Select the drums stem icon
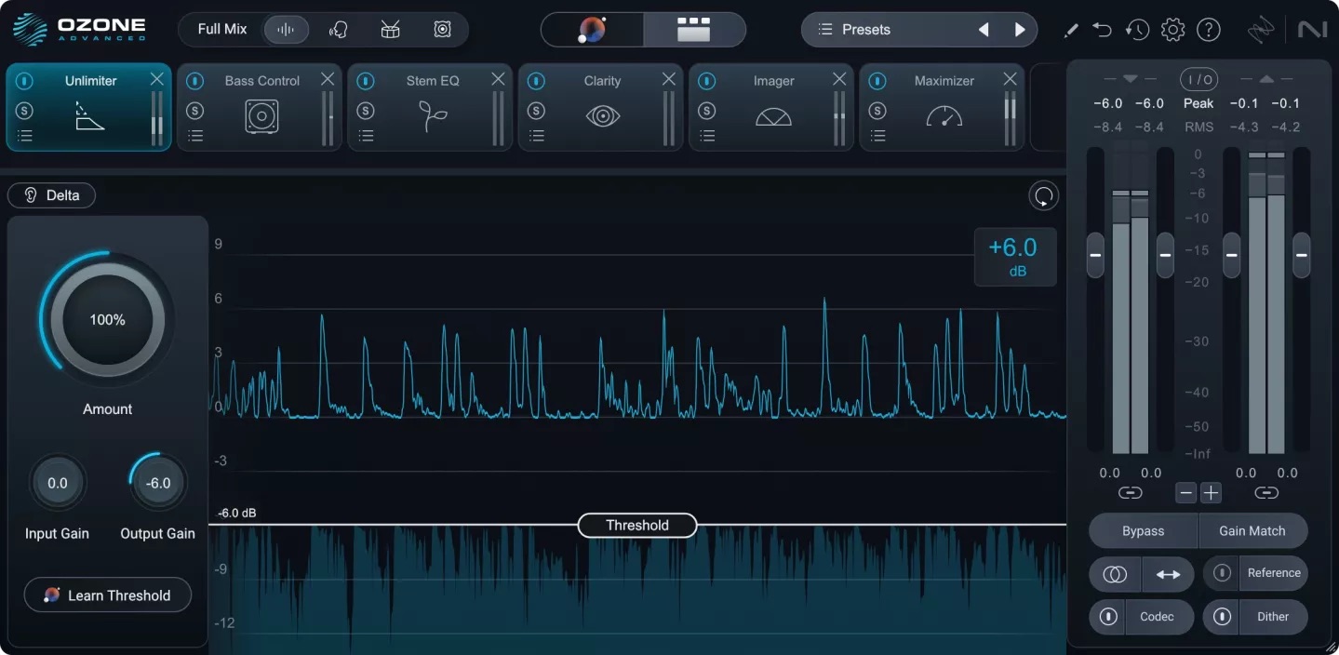1339x655 pixels. (390, 30)
